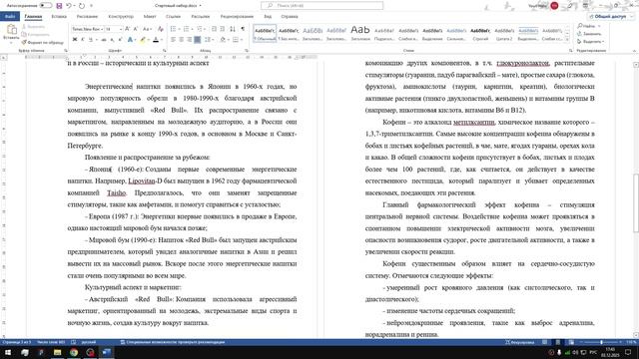Create a bulleted list

pos(173,29)
